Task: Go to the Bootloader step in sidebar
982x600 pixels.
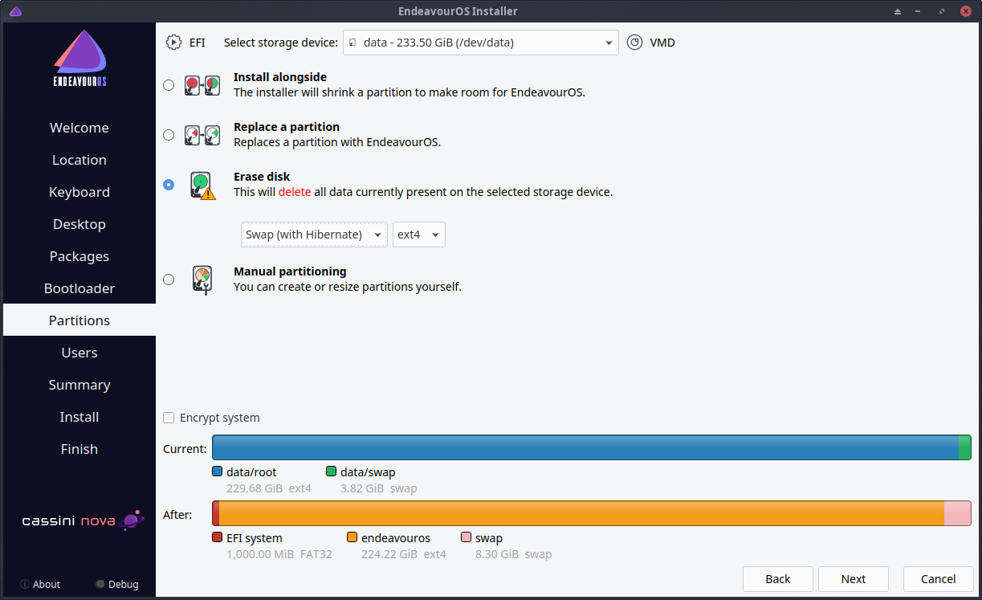Action: pyautogui.click(x=79, y=288)
